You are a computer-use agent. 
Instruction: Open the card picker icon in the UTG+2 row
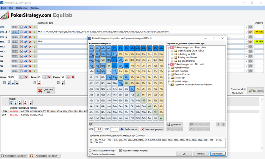21,37
